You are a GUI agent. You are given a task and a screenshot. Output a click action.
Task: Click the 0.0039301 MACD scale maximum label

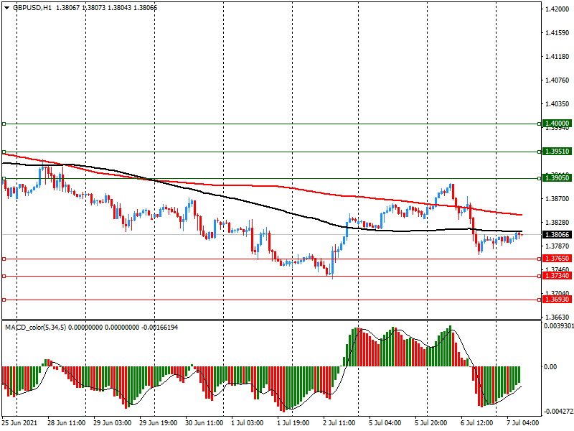point(557,326)
